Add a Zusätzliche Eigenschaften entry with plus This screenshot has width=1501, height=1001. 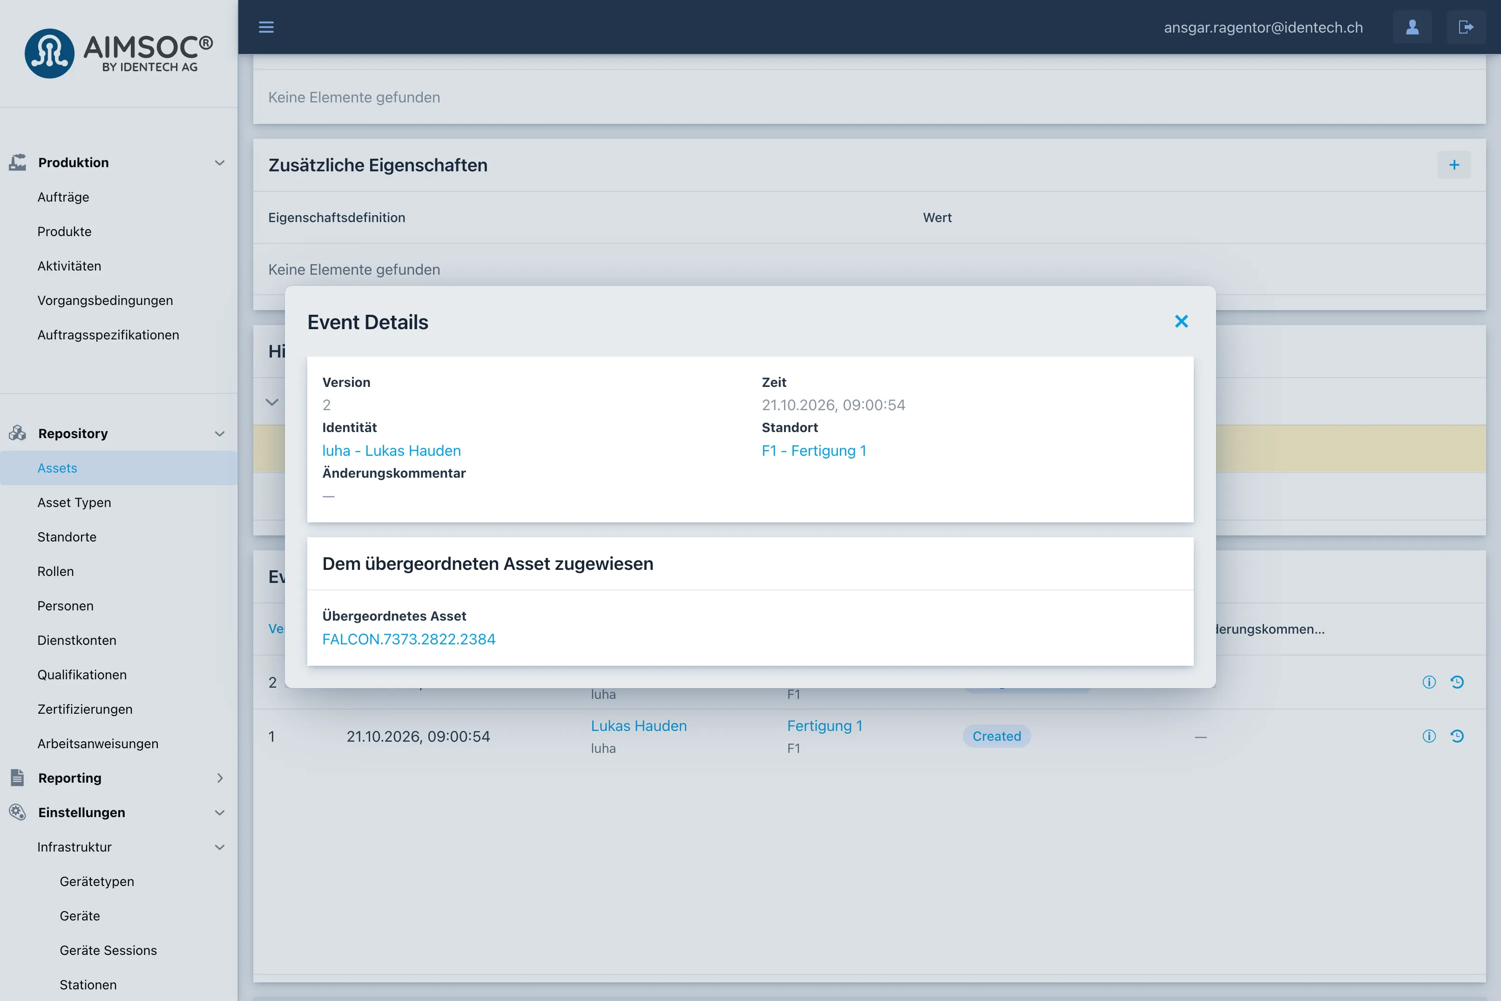[1454, 165]
